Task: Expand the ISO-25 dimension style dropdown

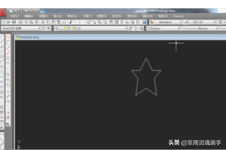Action: 215,22
